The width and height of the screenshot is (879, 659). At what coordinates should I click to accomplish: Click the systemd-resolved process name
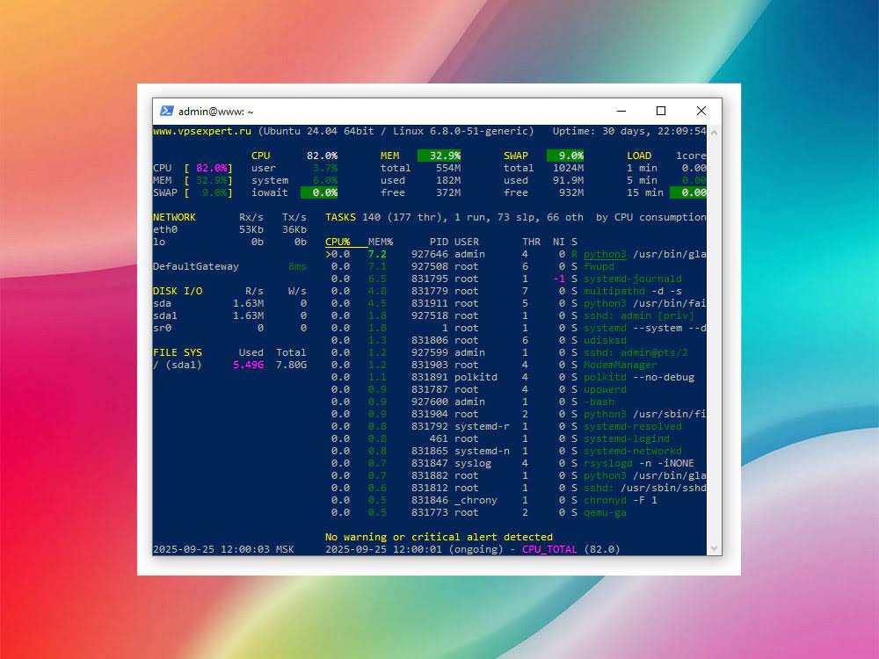coord(633,427)
